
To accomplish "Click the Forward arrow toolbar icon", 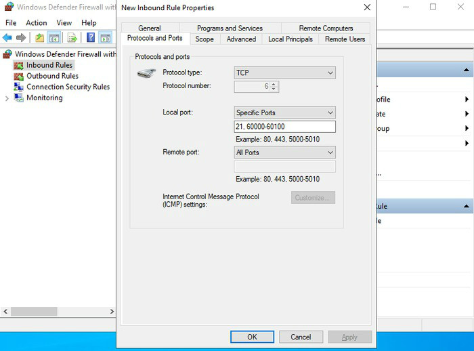I will [21, 38].
